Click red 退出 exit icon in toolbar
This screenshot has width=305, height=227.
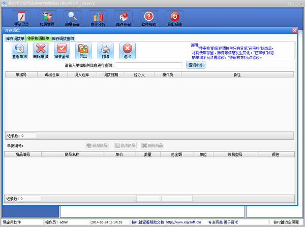pos(128,51)
